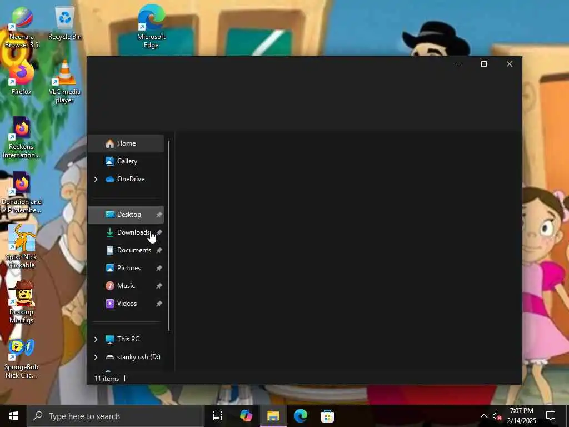Select This PC in navigation pane
This screenshot has height=427, width=569.
pyautogui.click(x=126, y=339)
